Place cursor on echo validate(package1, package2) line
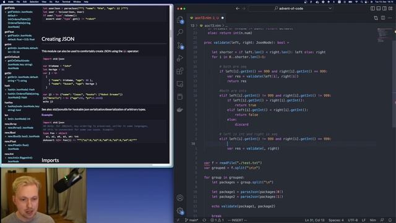Screen dimensions: 396x223 tap(243, 206)
